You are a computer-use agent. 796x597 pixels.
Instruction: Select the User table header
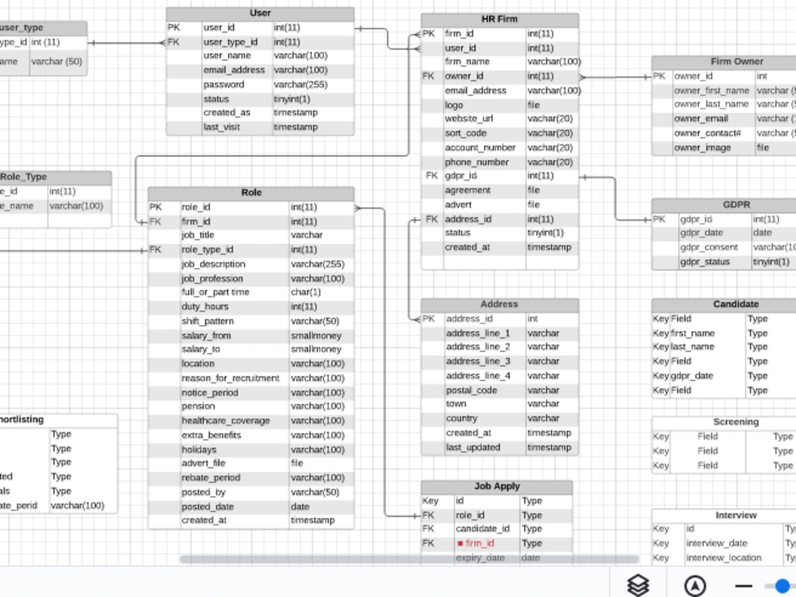(x=260, y=13)
